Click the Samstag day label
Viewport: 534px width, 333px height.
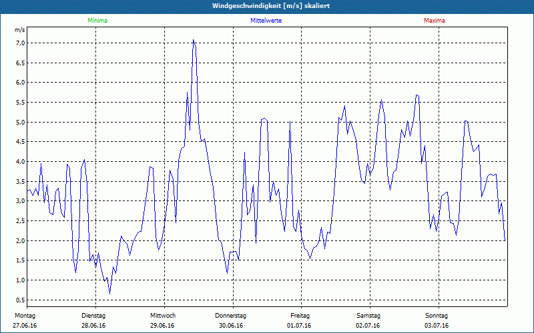[x=368, y=316]
